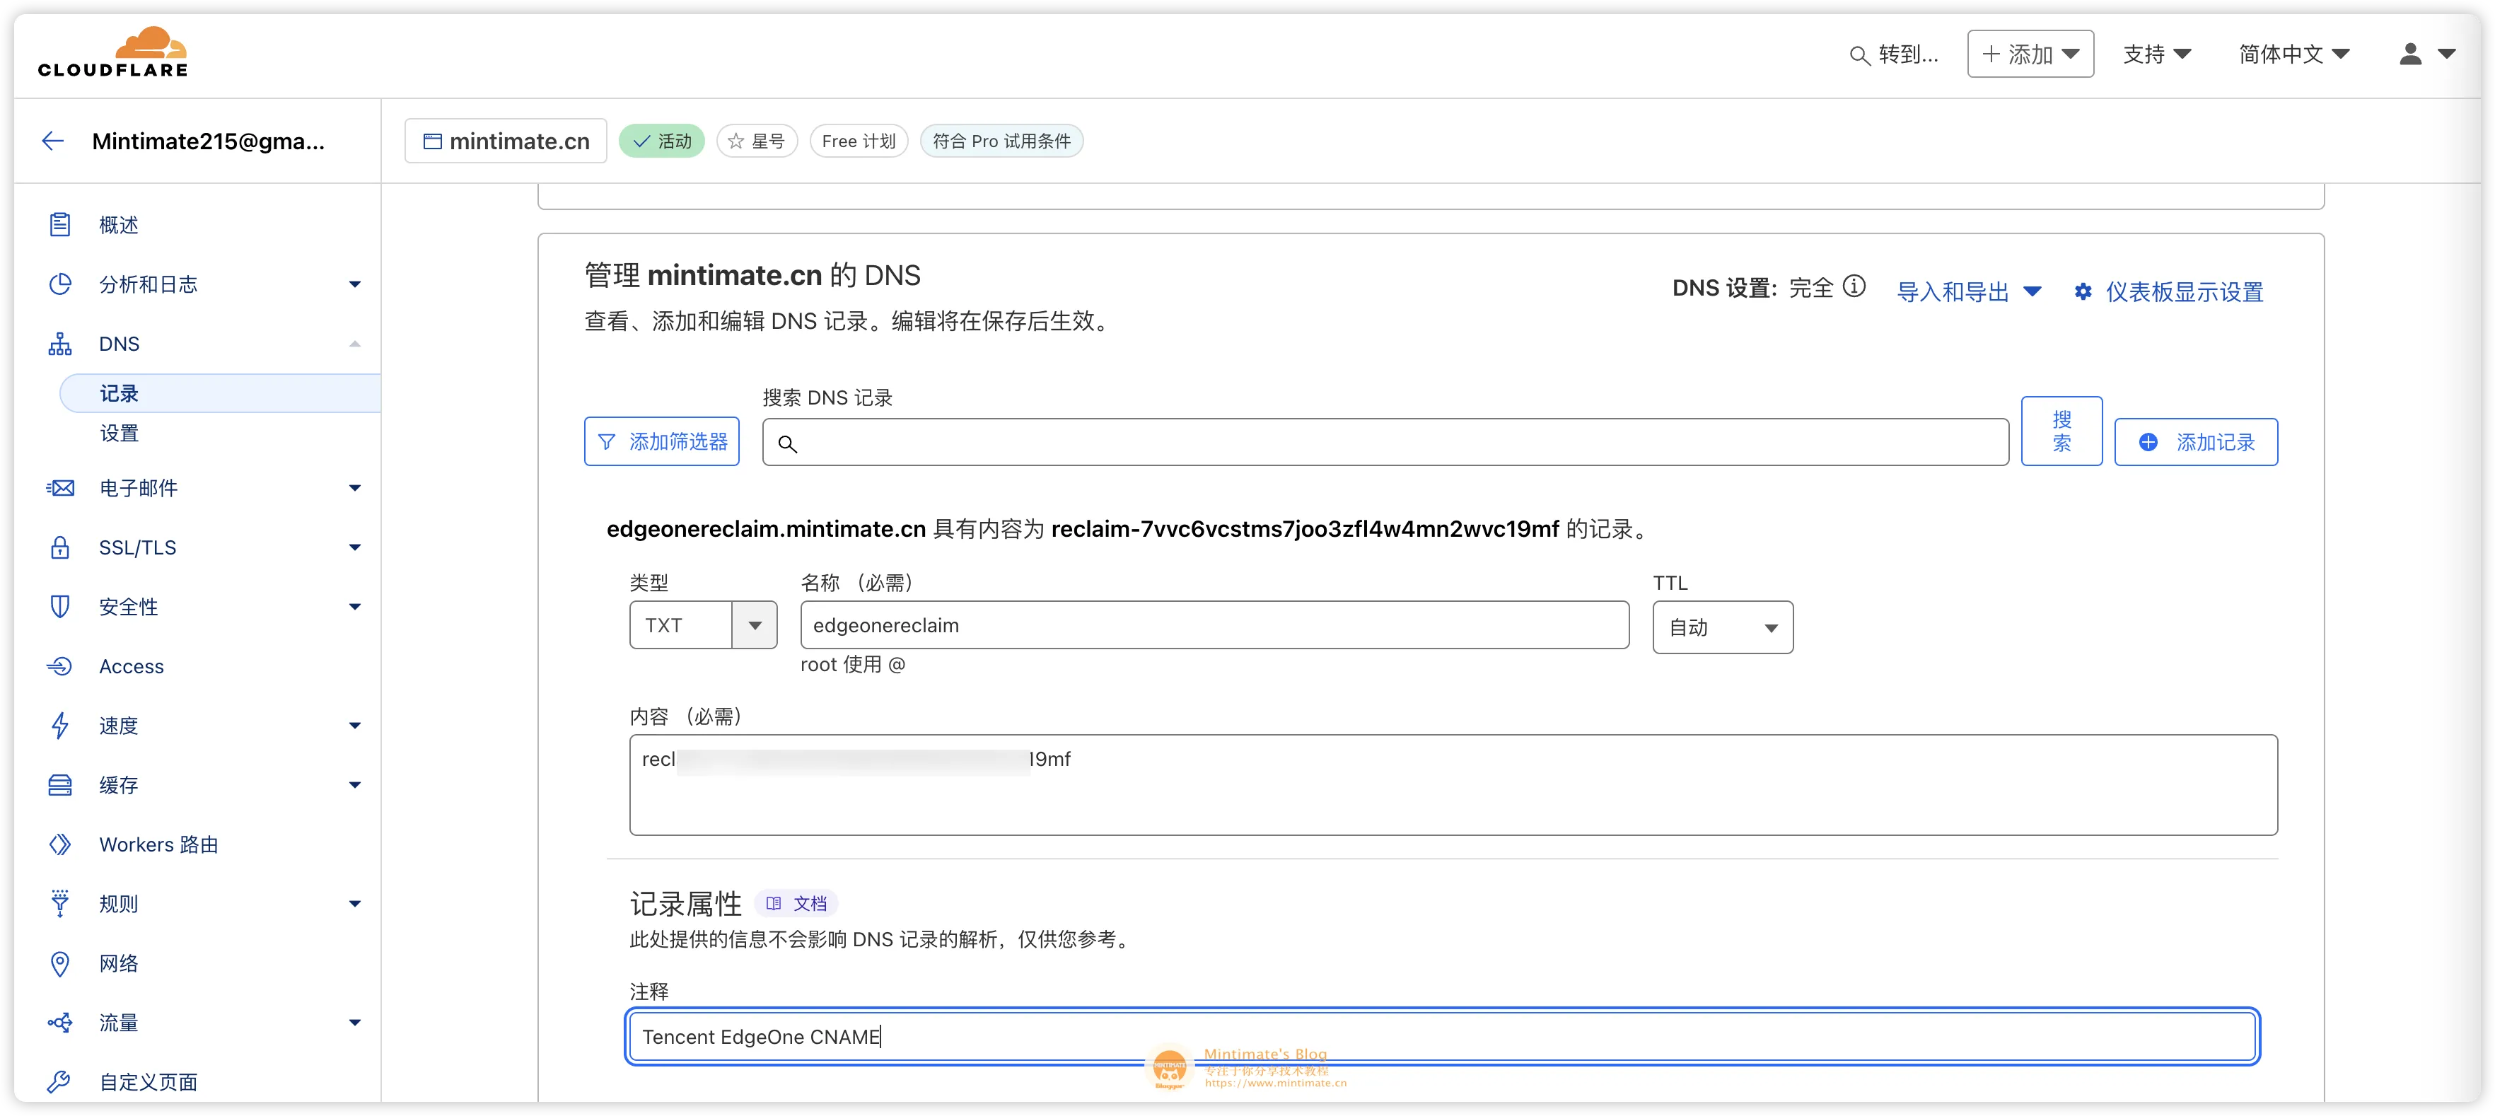Open the user account profile icon

click(2409, 54)
